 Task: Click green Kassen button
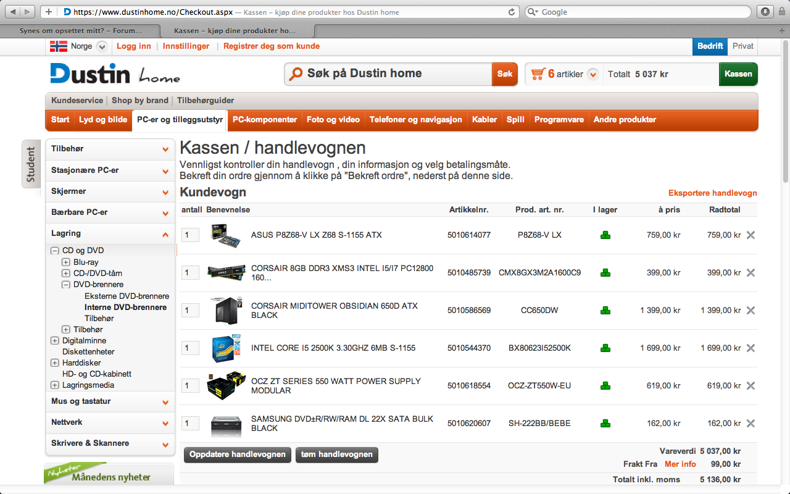738,74
